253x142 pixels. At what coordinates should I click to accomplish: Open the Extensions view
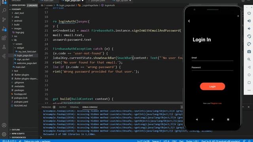(4, 38)
